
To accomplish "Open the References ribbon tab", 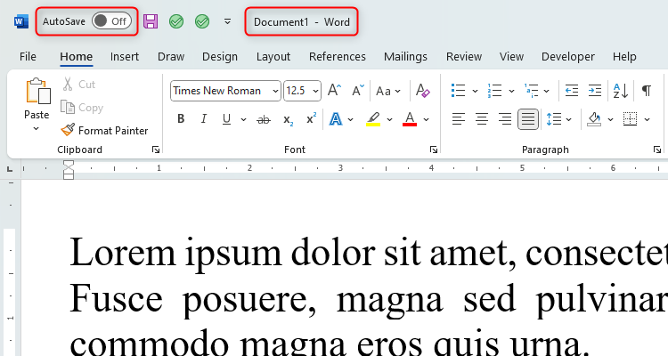I will click(337, 57).
